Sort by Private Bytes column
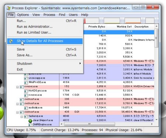Viewport: 166px width, 138px height. (95, 27)
